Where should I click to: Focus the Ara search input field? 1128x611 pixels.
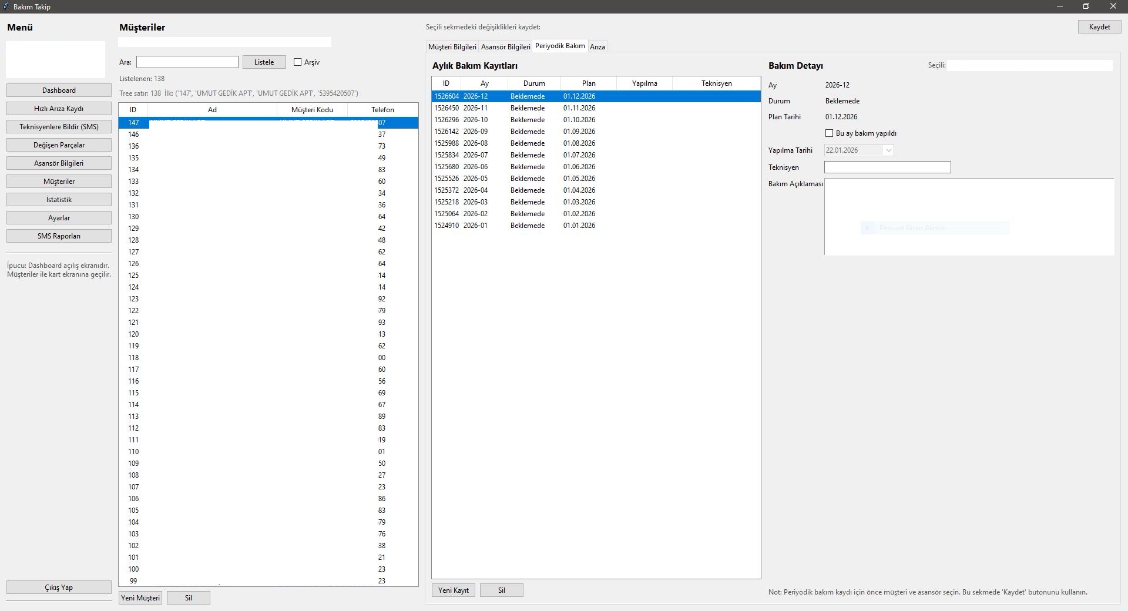(x=187, y=62)
